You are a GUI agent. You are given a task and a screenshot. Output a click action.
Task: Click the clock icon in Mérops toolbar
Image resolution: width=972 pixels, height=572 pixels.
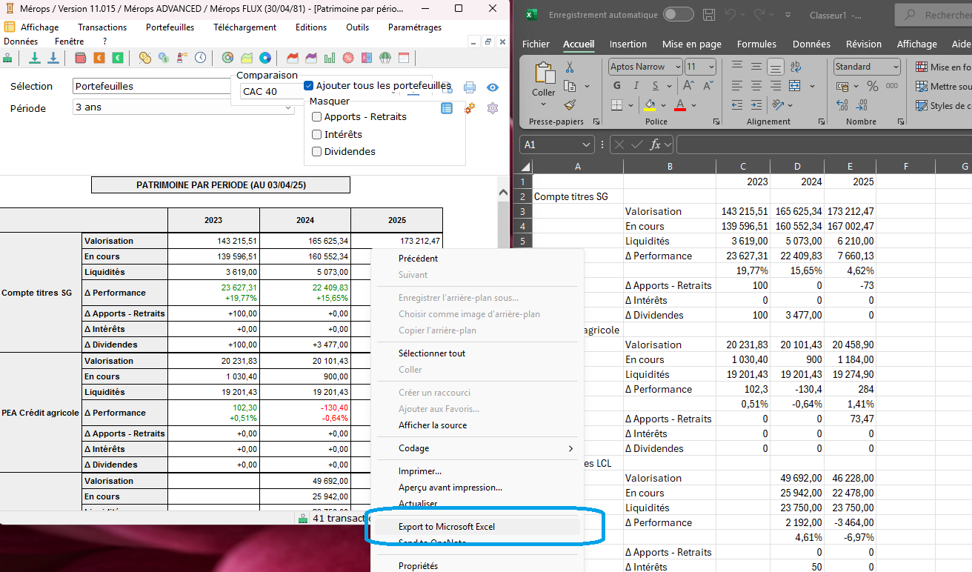click(201, 58)
